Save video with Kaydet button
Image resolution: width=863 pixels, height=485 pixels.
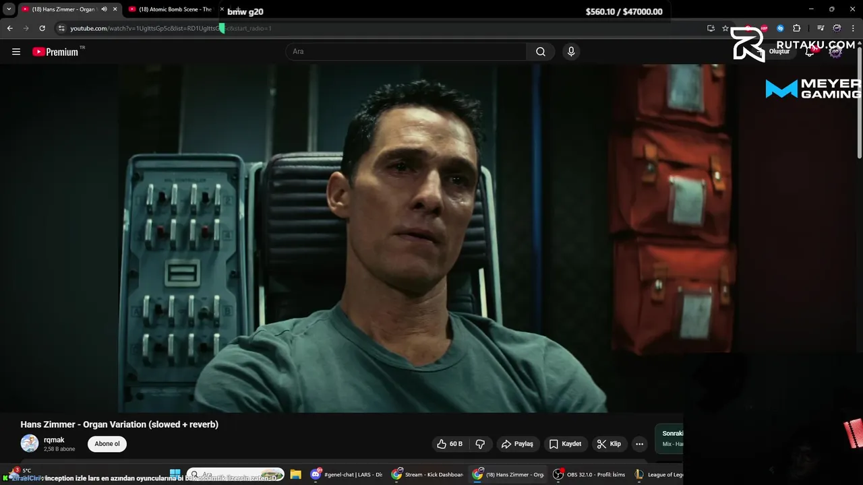tap(565, 444)
